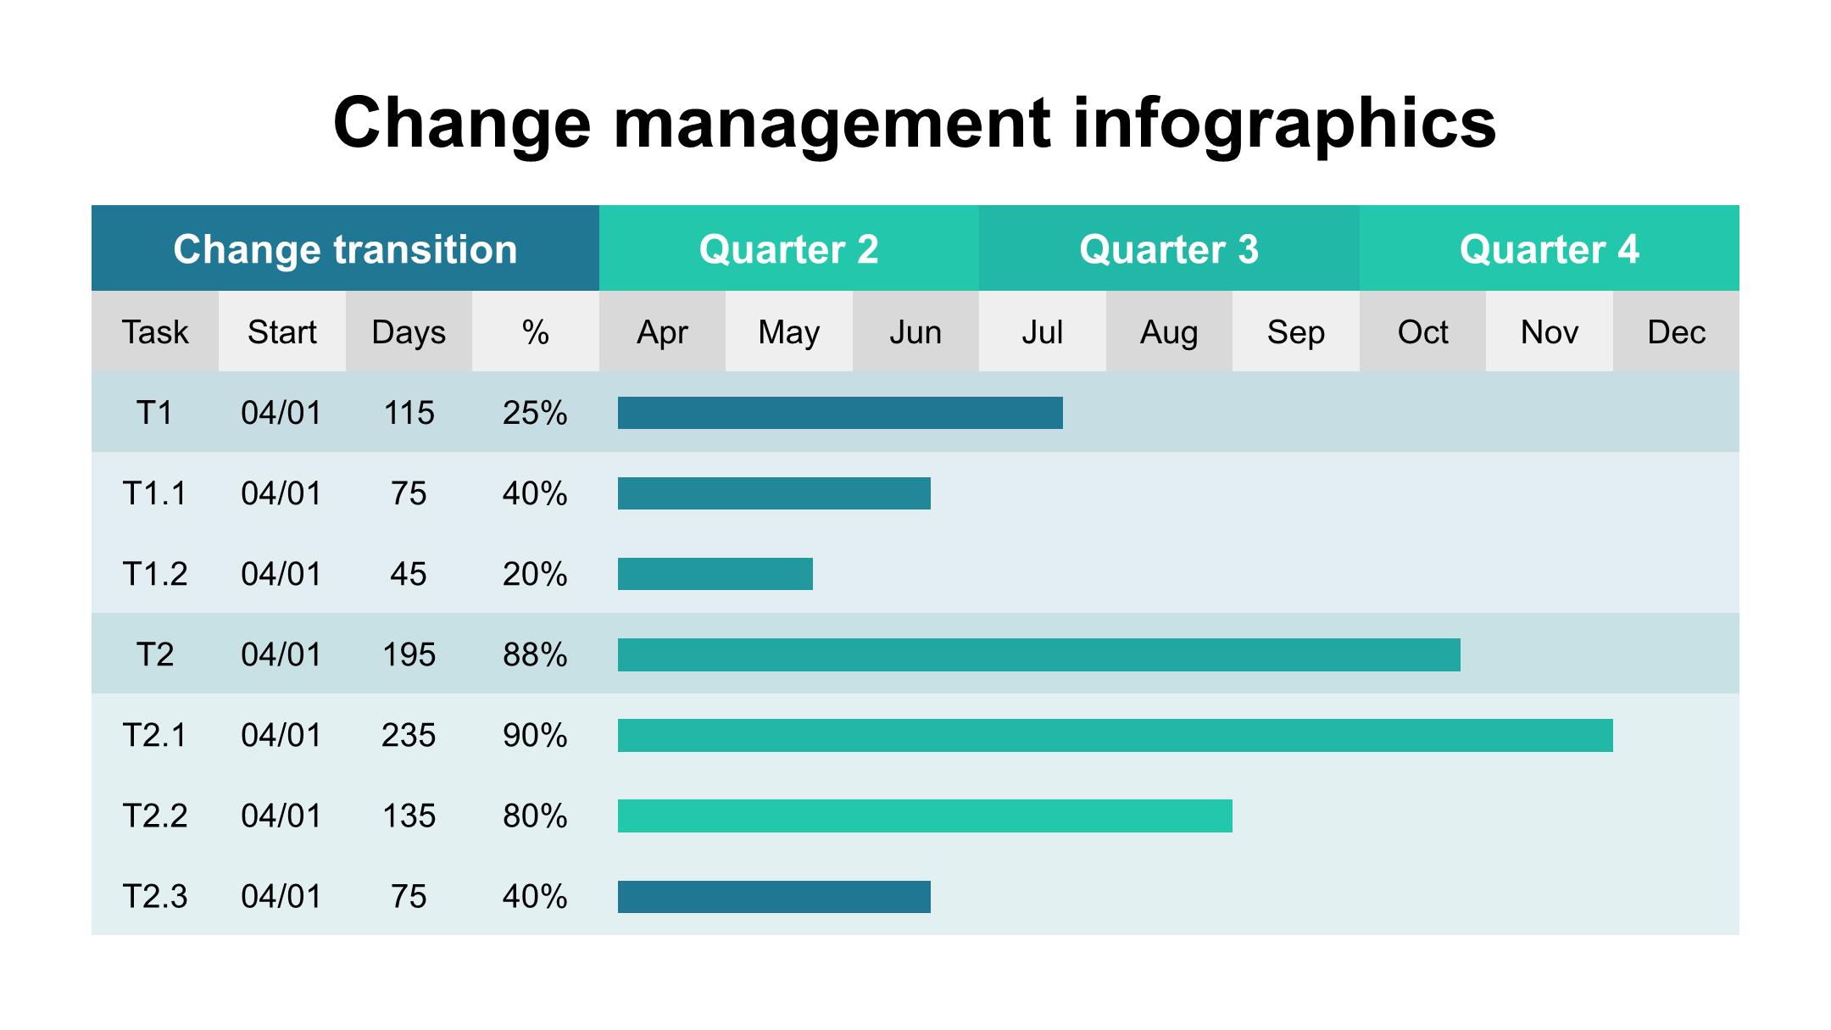This screenshot has height=1030, width=1831.
Task: Select the Dec month cell
Action: coord(1676,331)
